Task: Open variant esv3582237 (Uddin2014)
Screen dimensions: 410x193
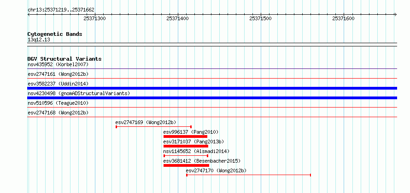Action: pyautogui.click(x=58, y=84)
